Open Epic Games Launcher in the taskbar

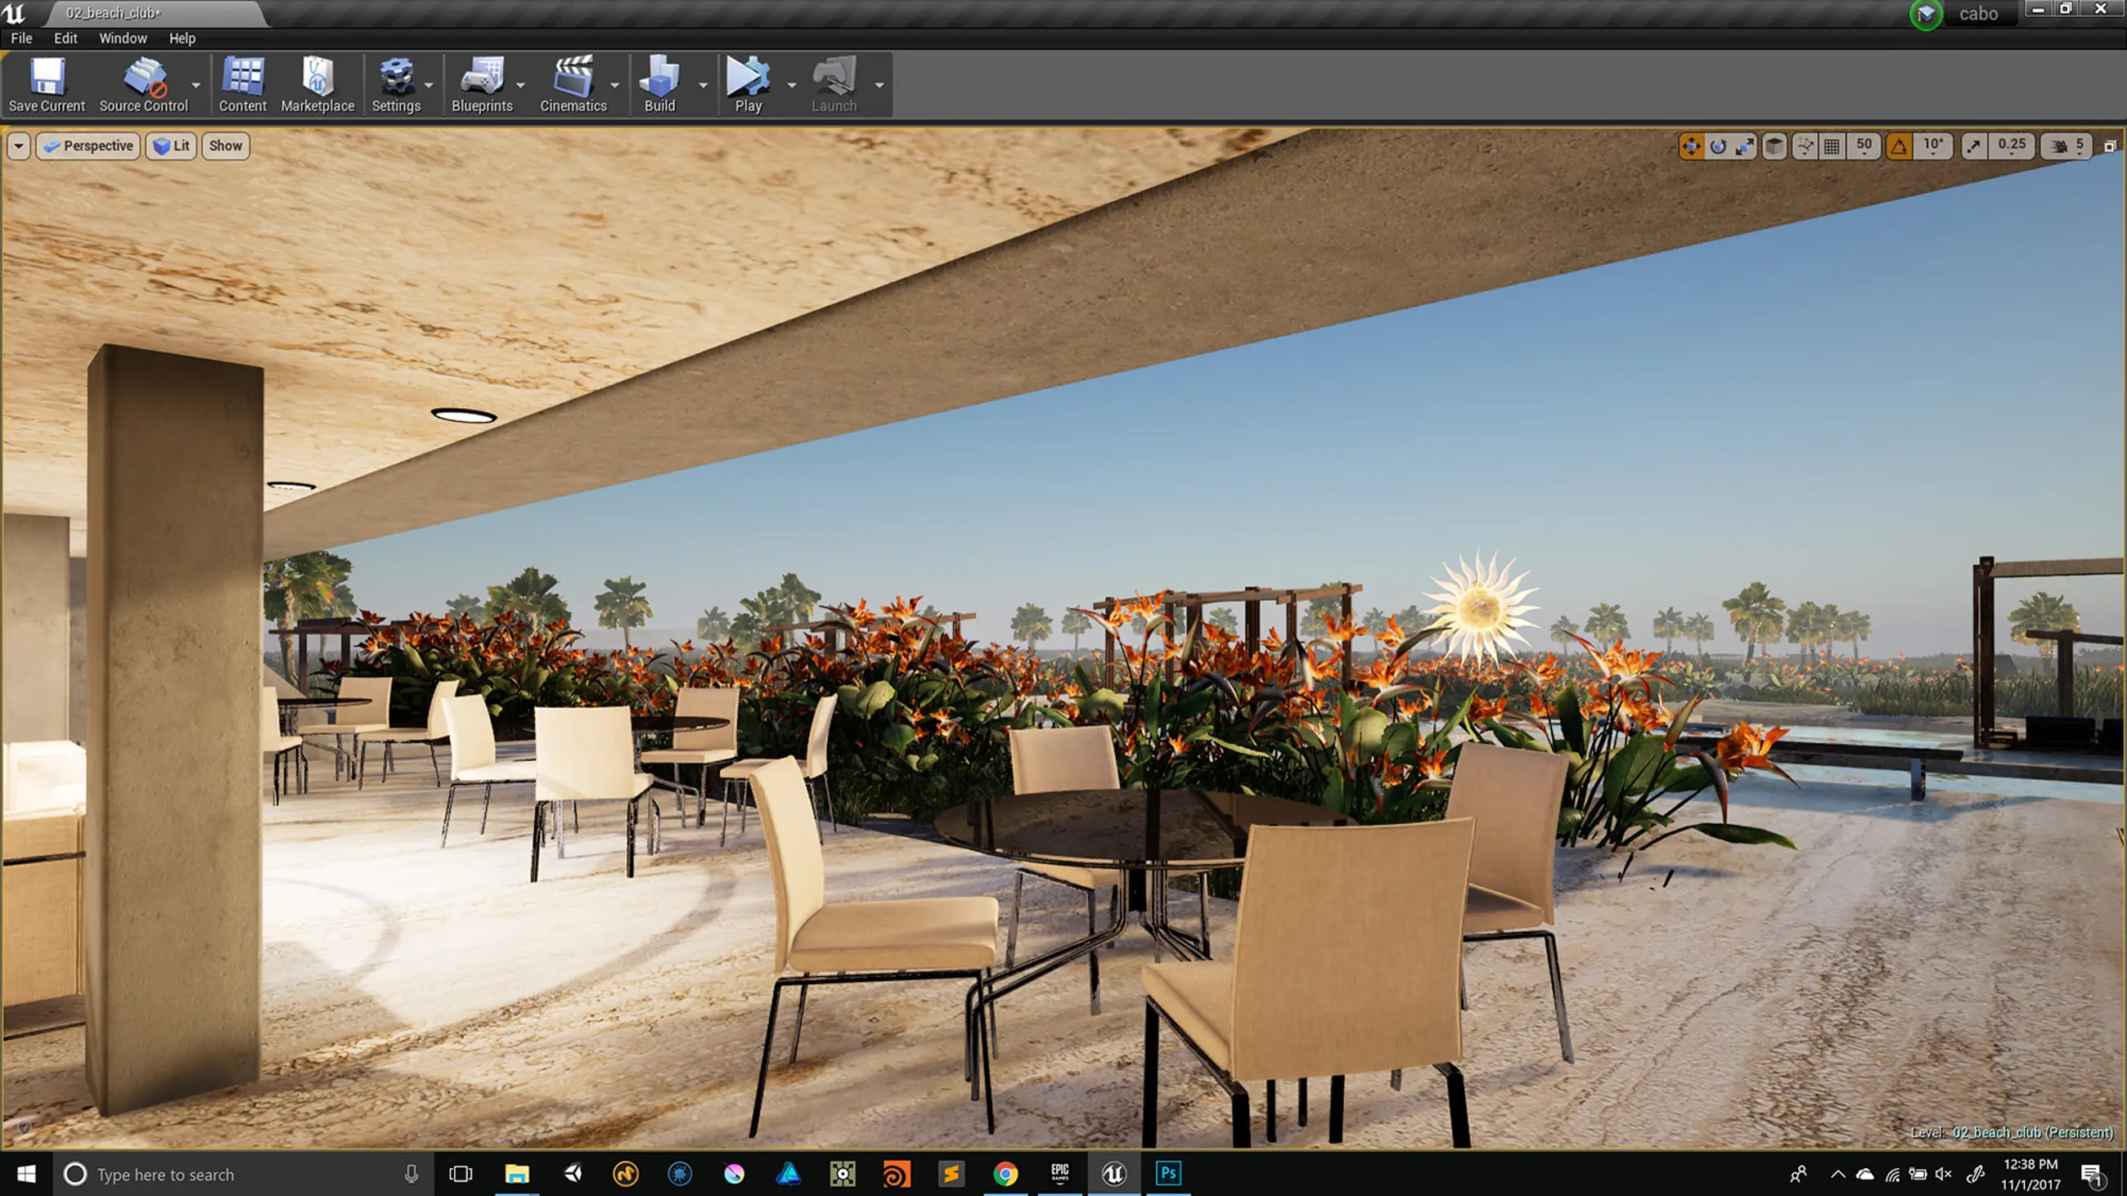(x=1060, y=1174)
